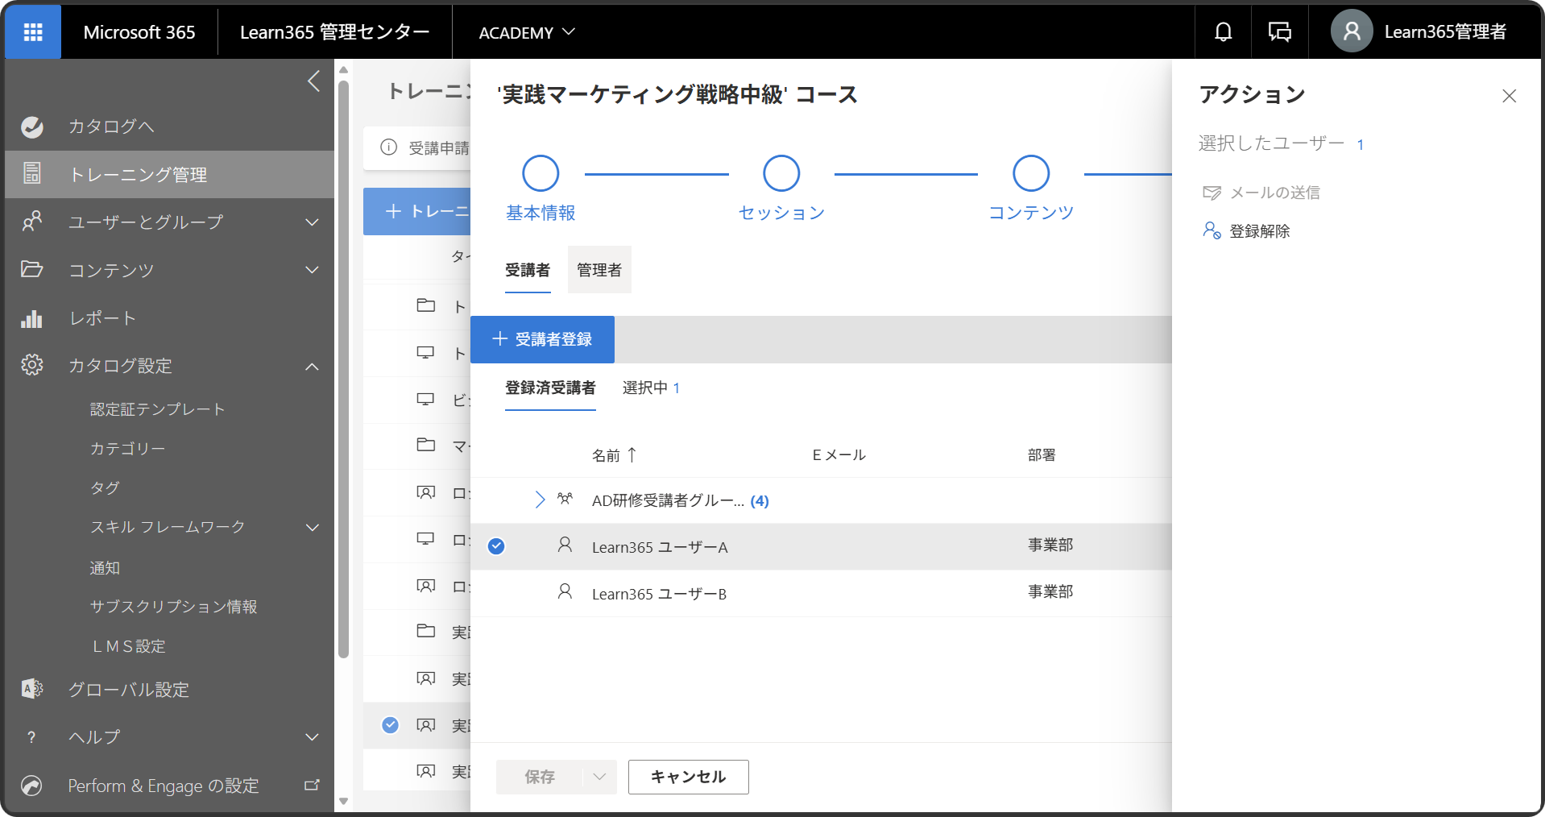This screenshot has height=817, width=1545.
Task: Expand コンテンツ sidebar menu
Action: click(x=313, y=270)
